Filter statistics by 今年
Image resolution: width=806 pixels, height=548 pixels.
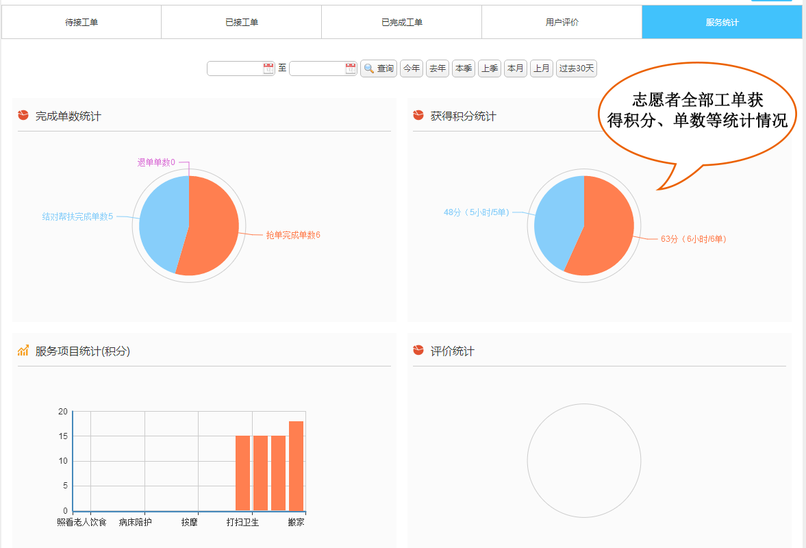tap(412, 68)
